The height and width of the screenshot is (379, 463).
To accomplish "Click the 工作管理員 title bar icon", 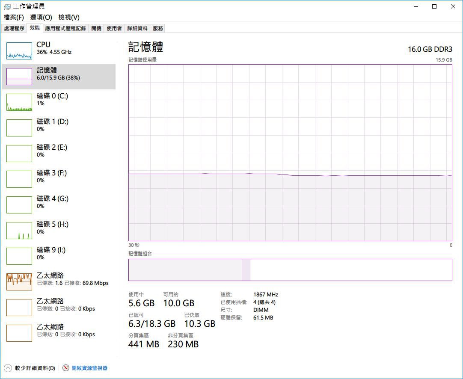I will pos(7,6).
